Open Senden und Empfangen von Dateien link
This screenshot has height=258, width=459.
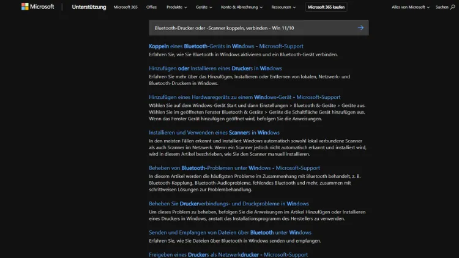coord(229,232)
